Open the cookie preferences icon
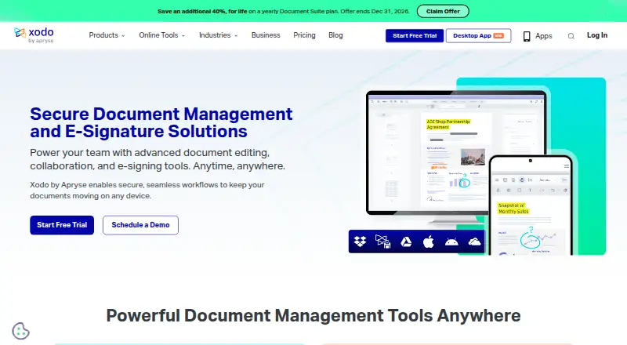Screen dimensions: 627x345 21,331
